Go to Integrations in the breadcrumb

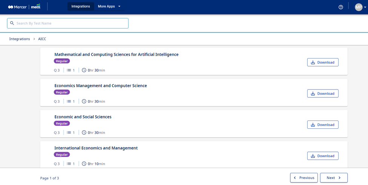coord(20,39)
